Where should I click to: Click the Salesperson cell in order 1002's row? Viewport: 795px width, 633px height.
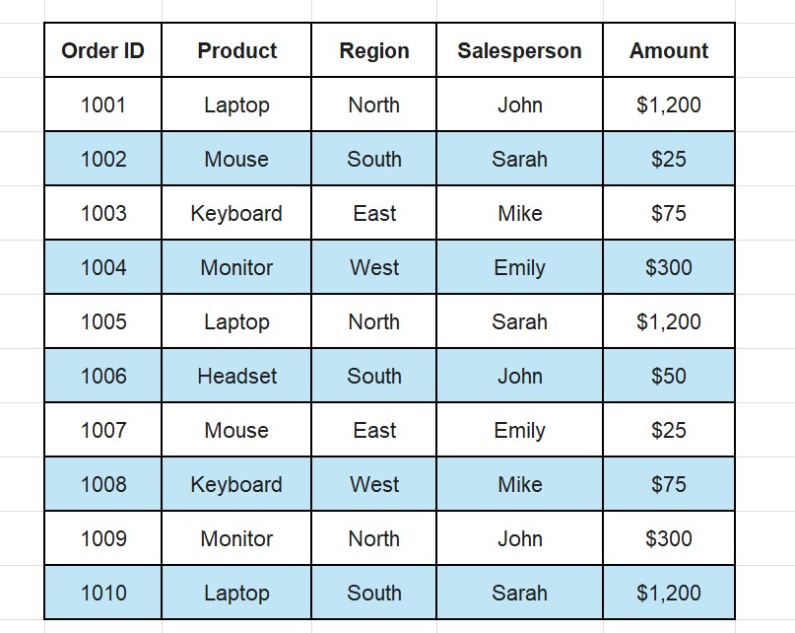[519, 160]
